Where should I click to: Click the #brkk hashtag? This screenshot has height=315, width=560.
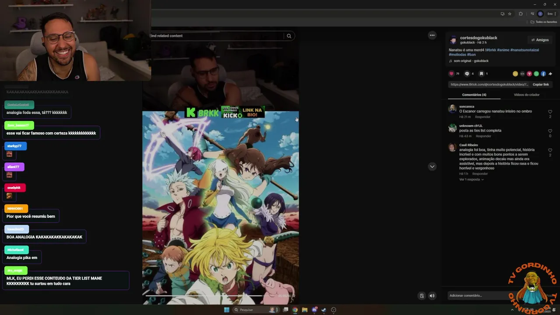[490, 50]
